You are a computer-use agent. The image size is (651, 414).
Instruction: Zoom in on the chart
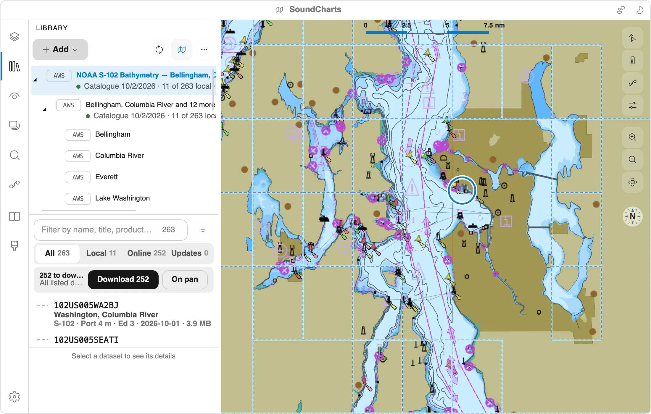click(632, 137)
